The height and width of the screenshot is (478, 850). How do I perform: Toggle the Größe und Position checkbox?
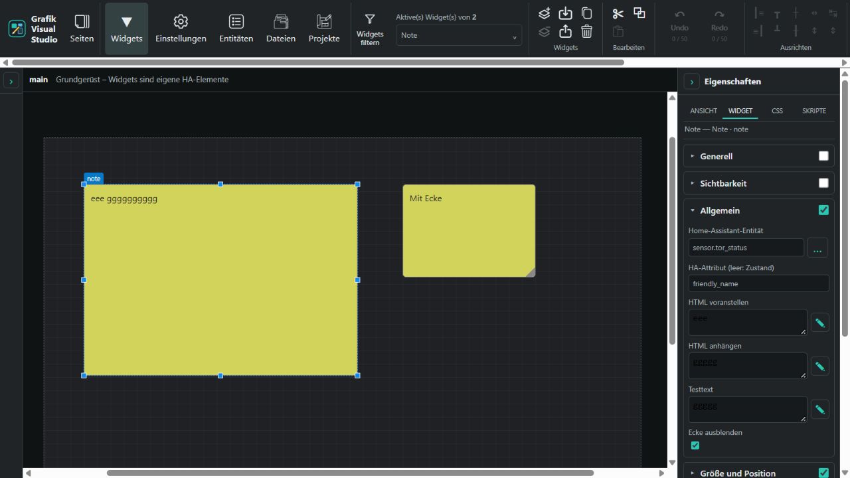click(x=823, y=473)
